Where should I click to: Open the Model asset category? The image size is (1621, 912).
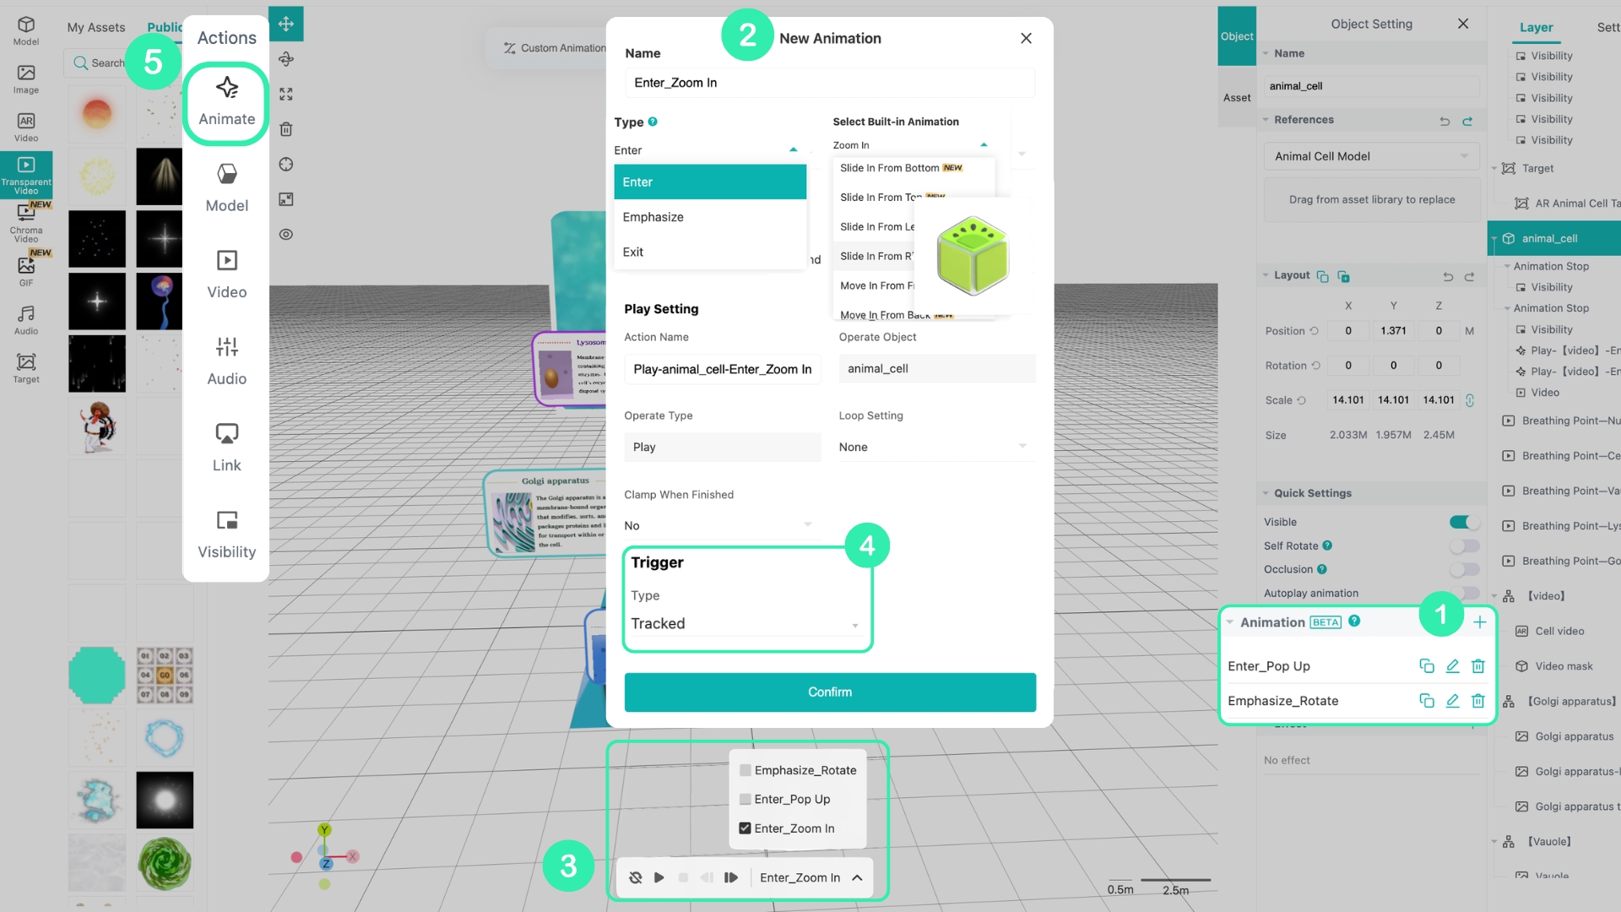tap(25, 31)
